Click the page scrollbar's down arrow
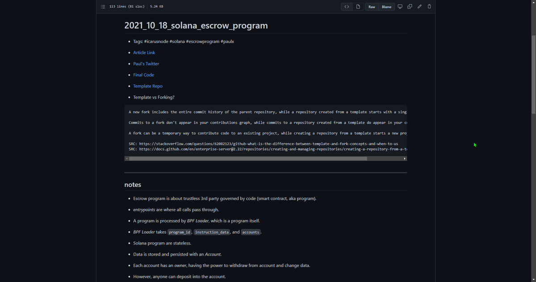This screenshot has width=536, height=282. point(533,280)
